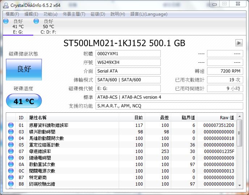Screen dimensions: 249x195
Task: Click the power on hours field 9 小時
Action: 225,88
